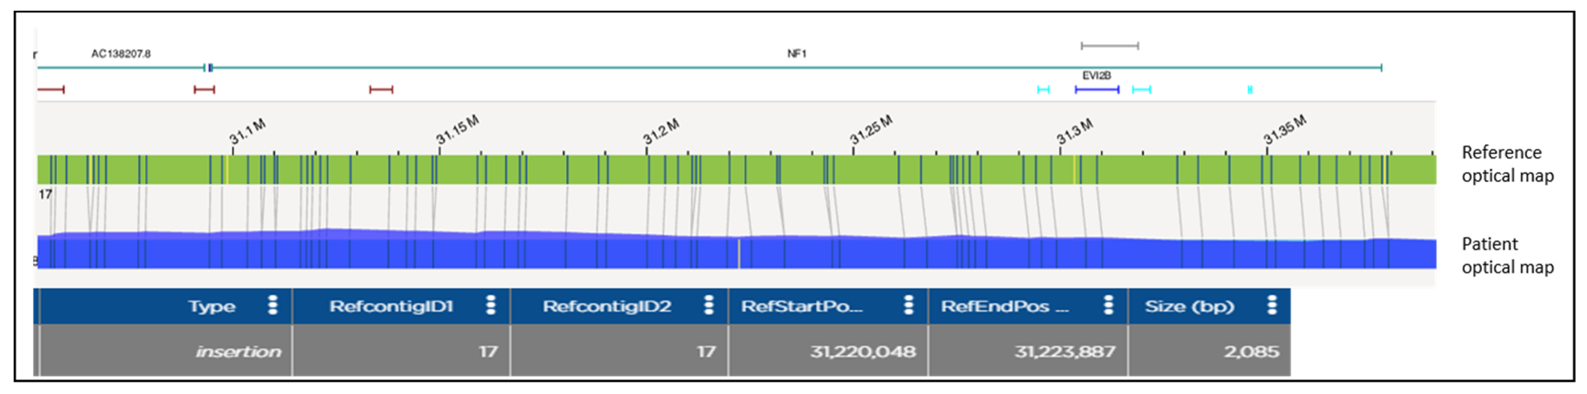
Task: Select the yellow label on the patient map
Action: click(739, 254)
